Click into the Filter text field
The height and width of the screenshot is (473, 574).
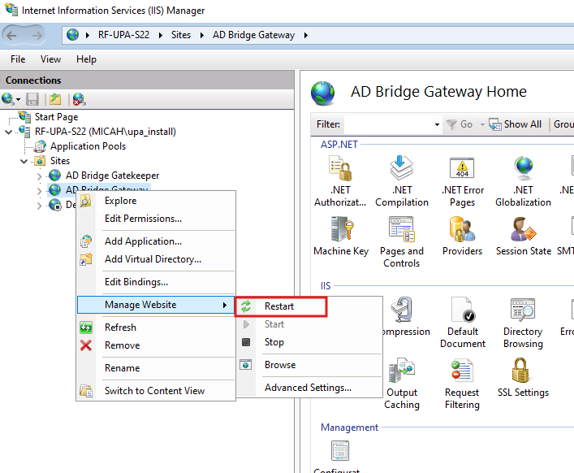click(388, 124)
